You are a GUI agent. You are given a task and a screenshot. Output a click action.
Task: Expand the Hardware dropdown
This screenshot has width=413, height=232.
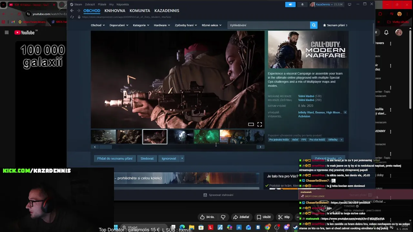(162, 25)
